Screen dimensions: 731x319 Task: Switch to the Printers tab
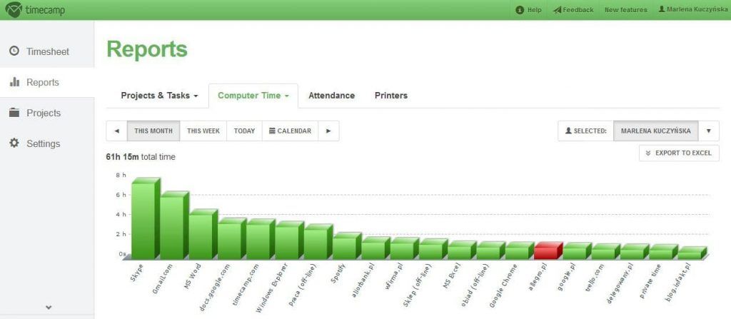(x=391, y=96)
